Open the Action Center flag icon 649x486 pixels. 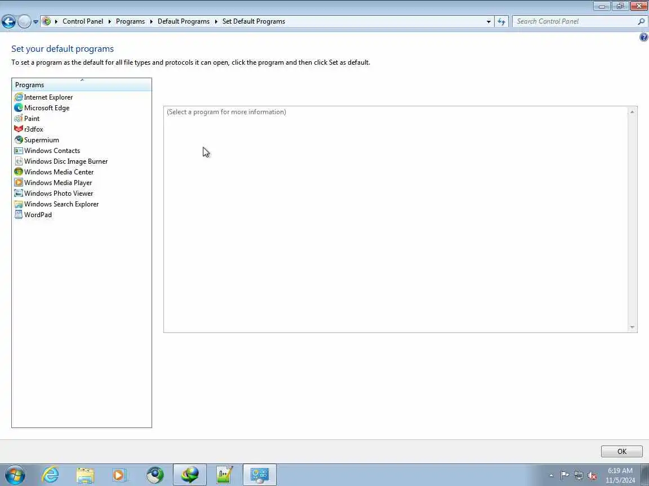coord(564,475)
